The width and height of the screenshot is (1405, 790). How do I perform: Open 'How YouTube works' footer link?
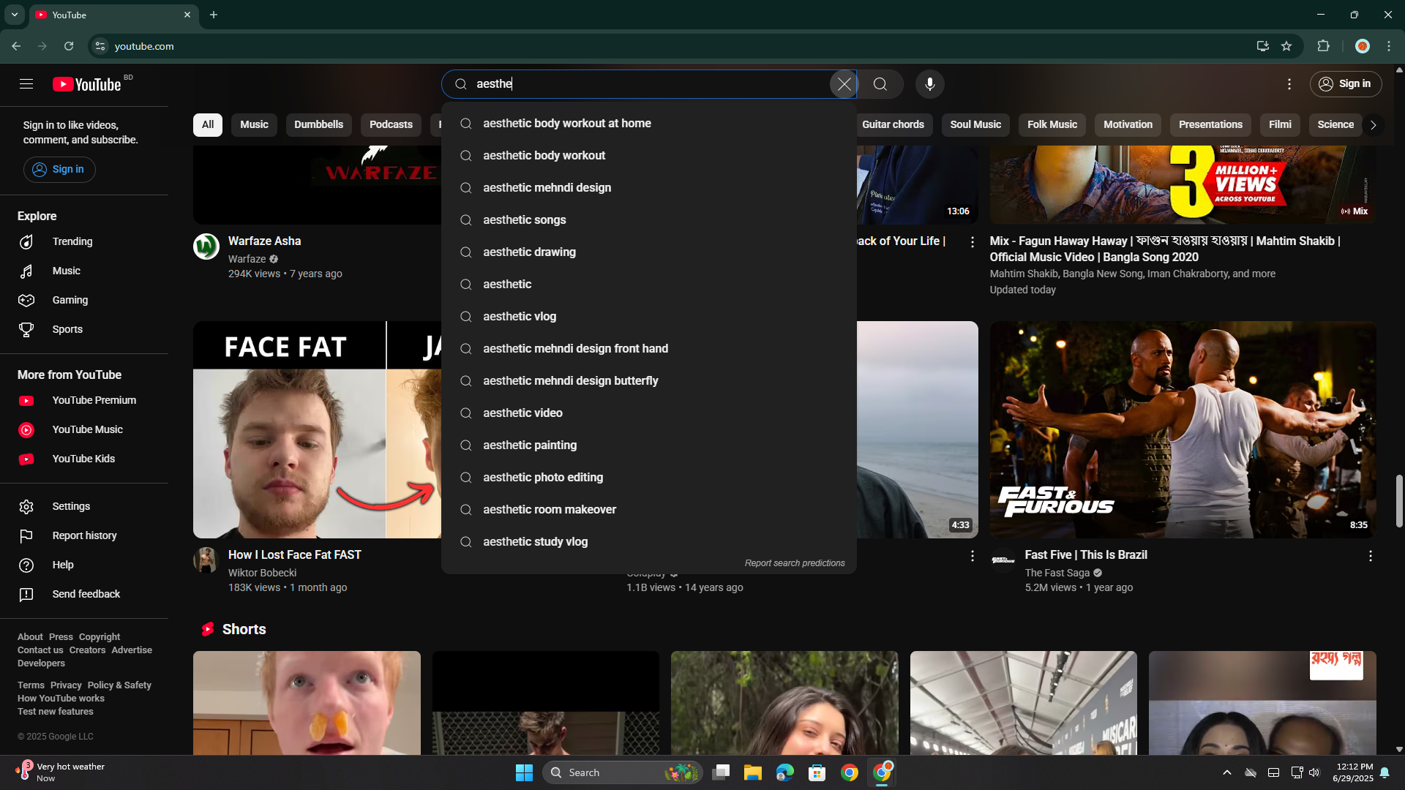[61, 699]
